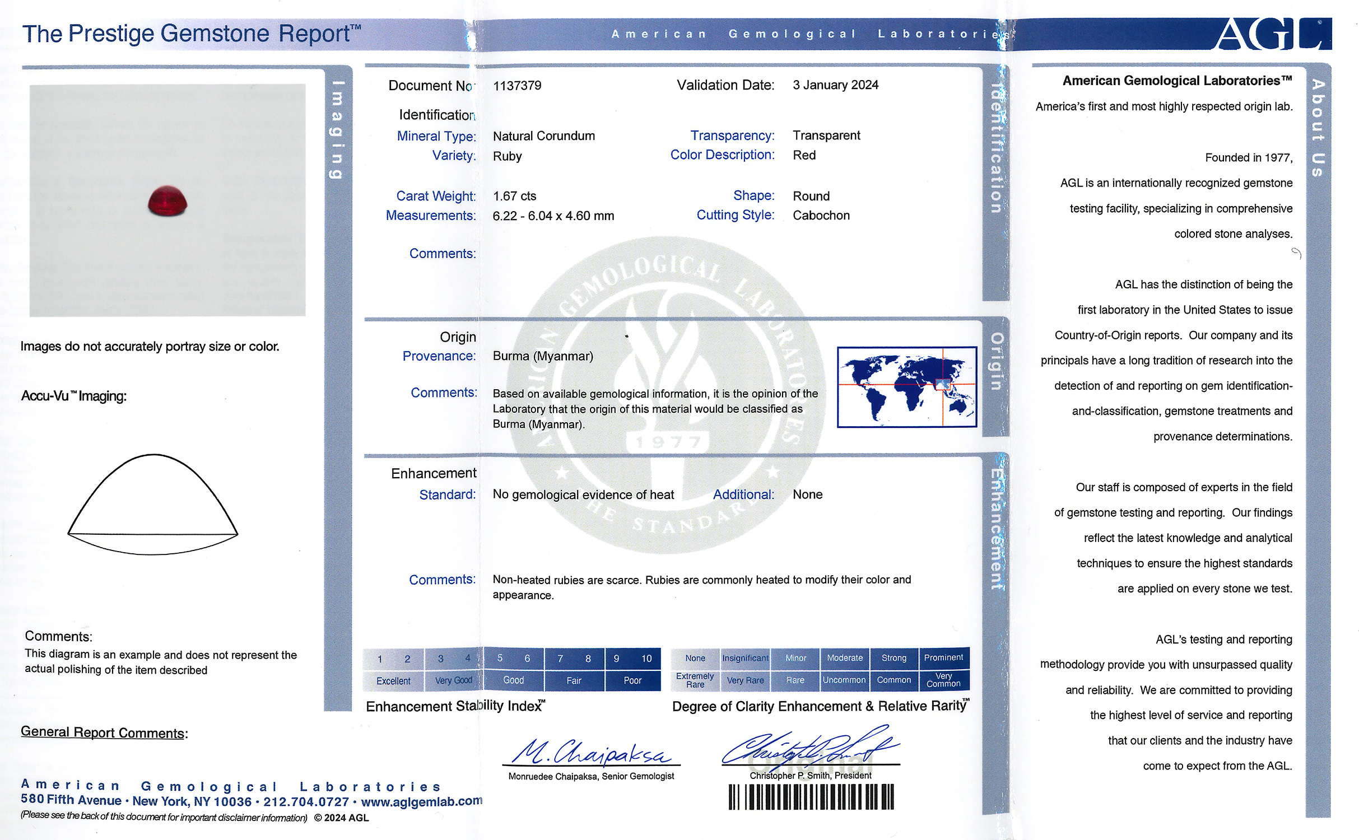Viewport: 1359px width, 840px height.
Task: Click the 'Excellent' stability index cell
Action: 393,681
